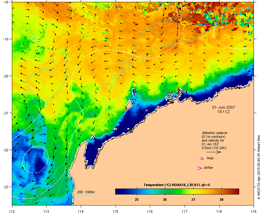
Task: Click the latitude axis label -20
Action: pyautogui.click(x=6, y=76)
